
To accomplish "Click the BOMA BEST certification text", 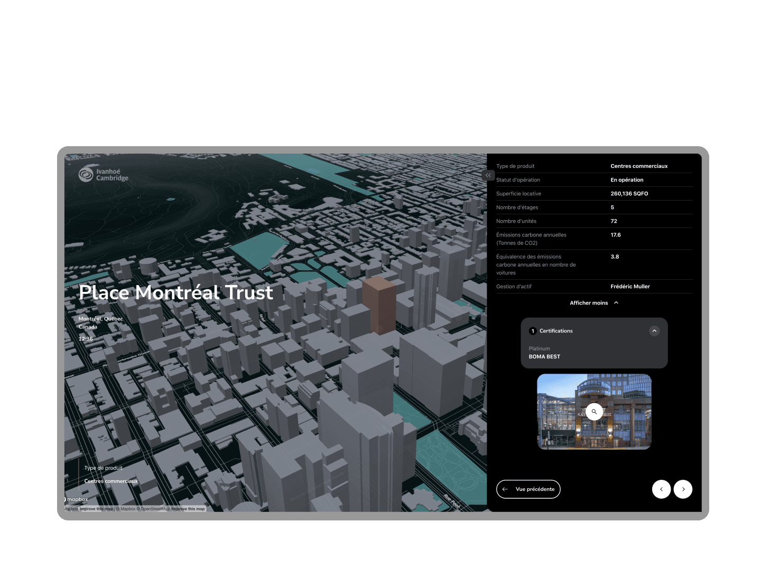I will pyautogui.click(x=544, y=357).
